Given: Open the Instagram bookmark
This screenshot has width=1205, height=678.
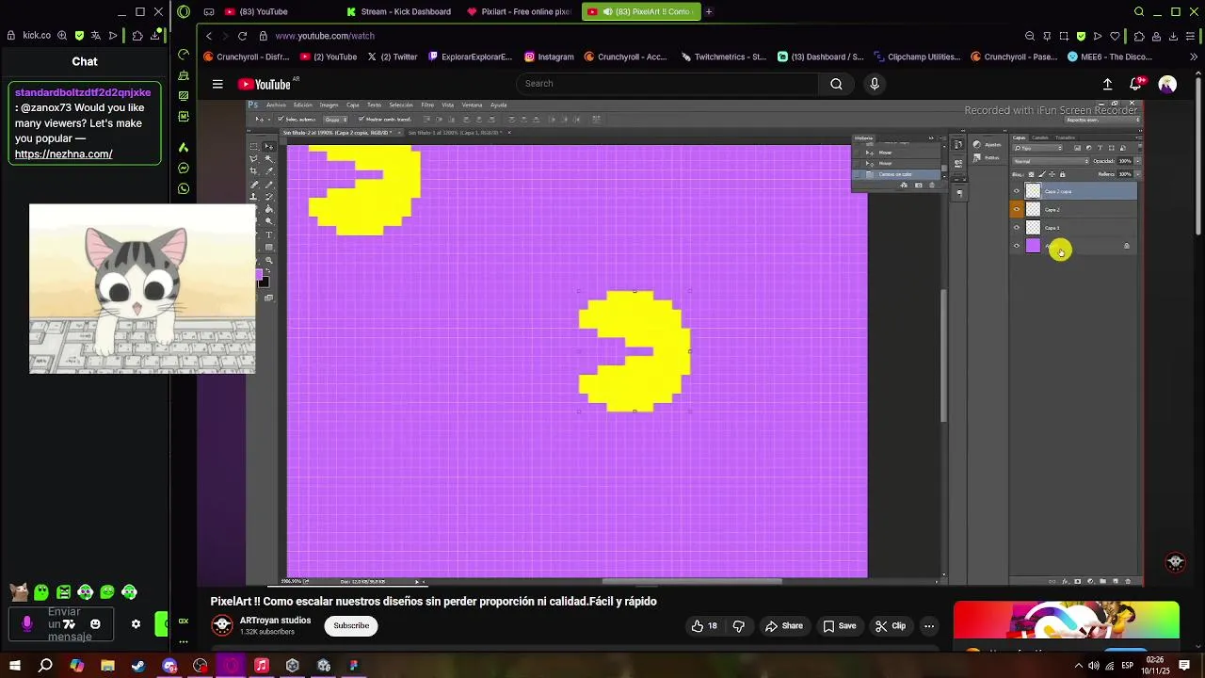Looking at the screenshot, I should [x=550, y=56].
